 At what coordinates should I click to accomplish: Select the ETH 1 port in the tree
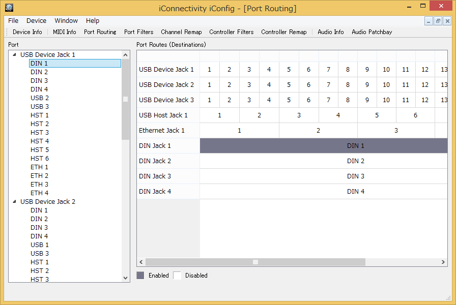[x=39, y=167]
